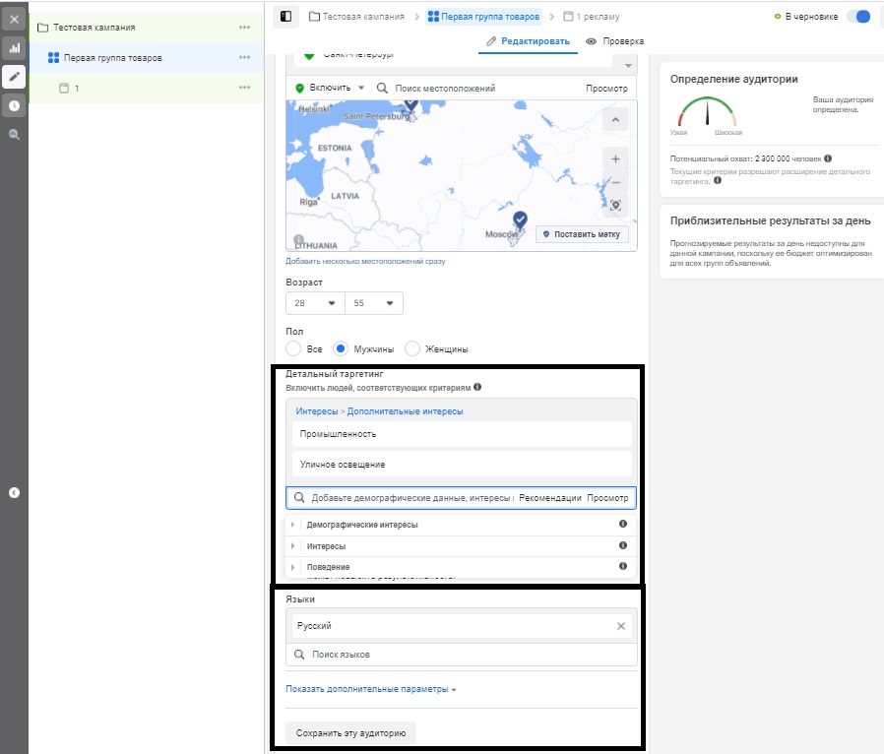
Task: Select the Все gender radio button
Action: click(293, 348)
